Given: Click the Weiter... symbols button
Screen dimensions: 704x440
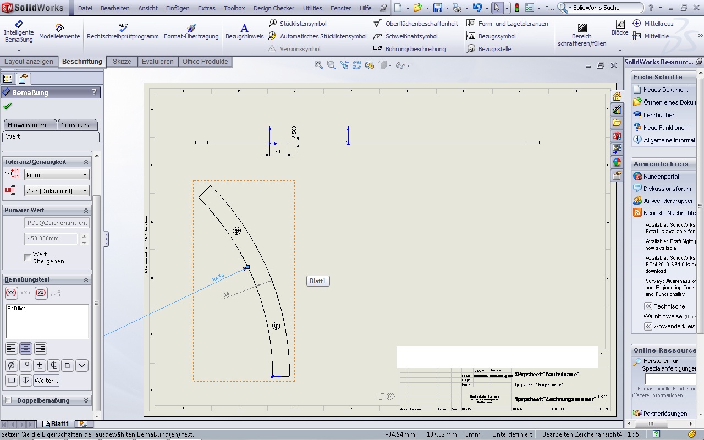Looking at the screenshot, I should coord(47,380).
